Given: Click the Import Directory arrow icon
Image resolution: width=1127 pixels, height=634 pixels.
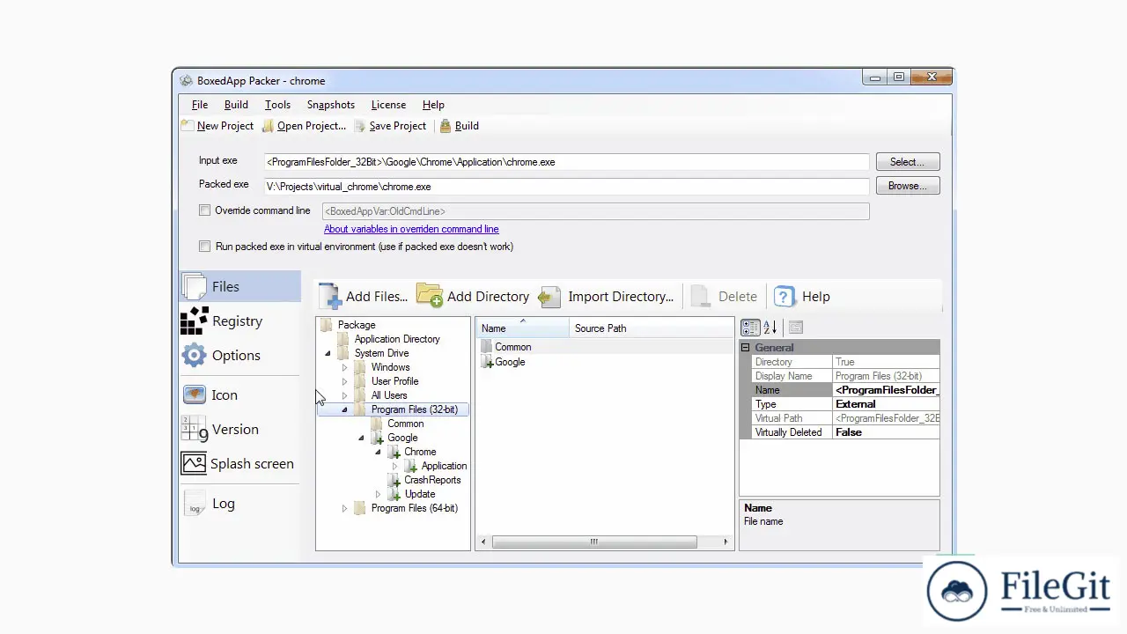Looking at the screenshot, I should [x=549, y=297].
